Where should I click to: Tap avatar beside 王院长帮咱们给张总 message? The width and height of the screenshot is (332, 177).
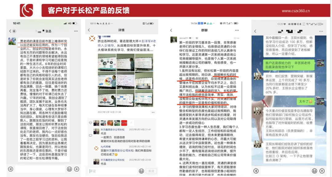[x=258, y=144]
